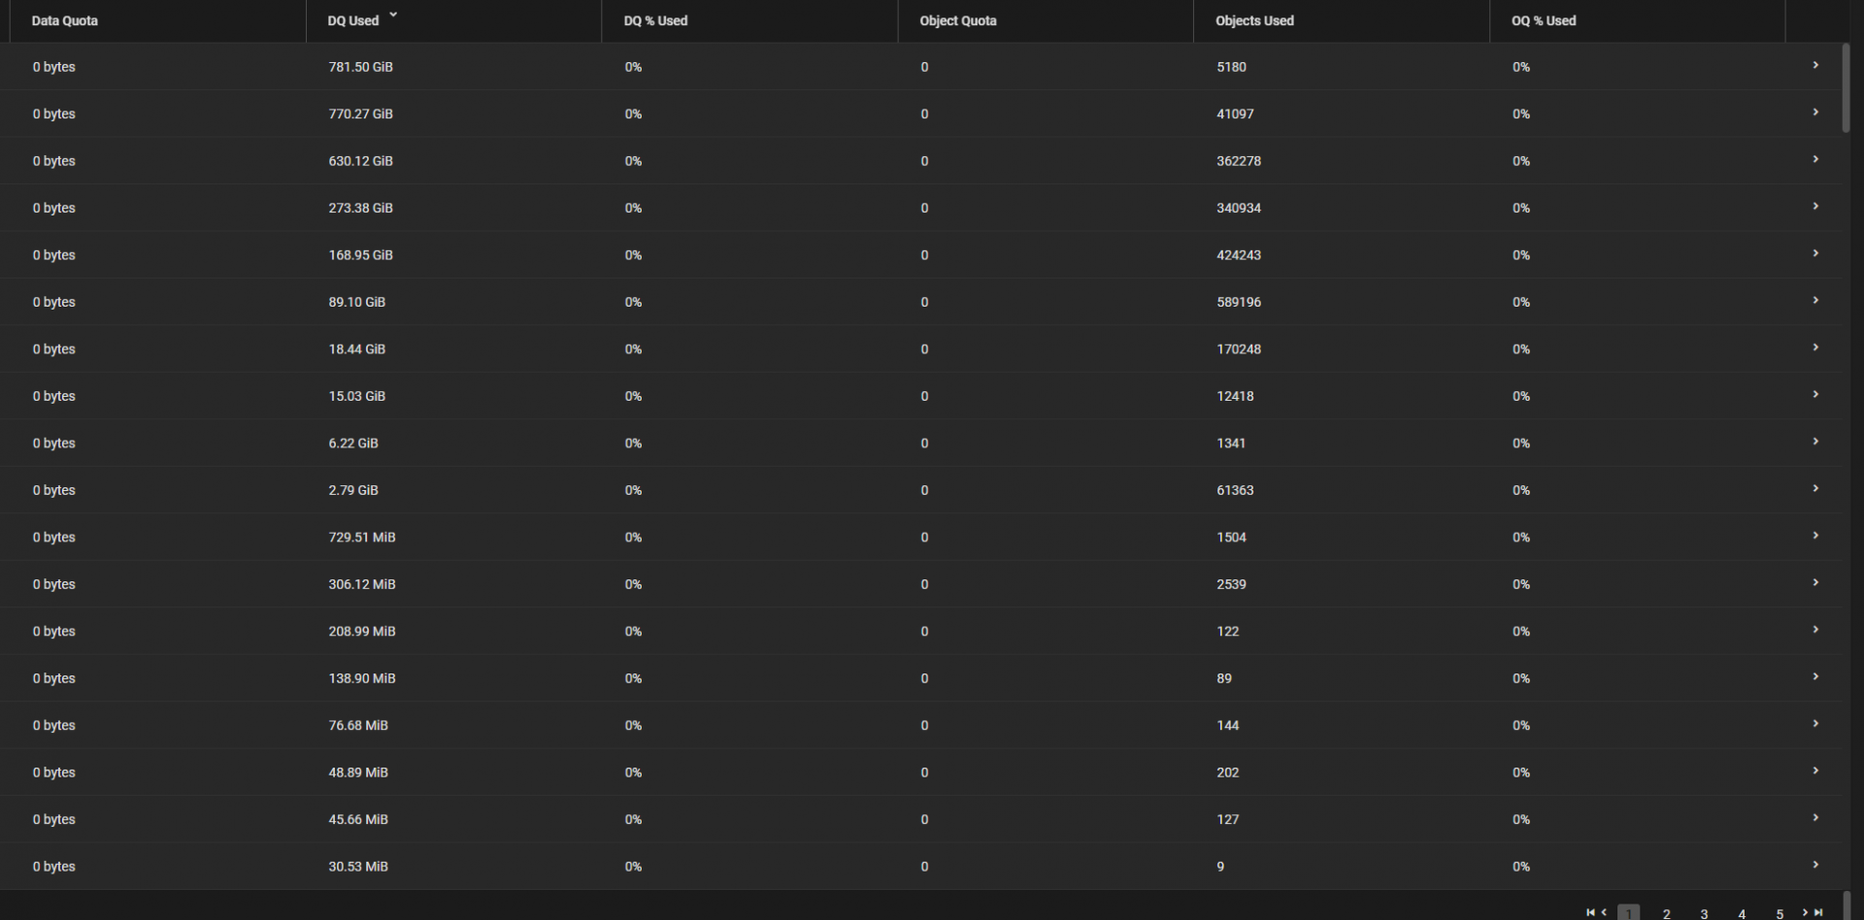Click objects used value 122
The image size is (1864, 920).
1227,632
